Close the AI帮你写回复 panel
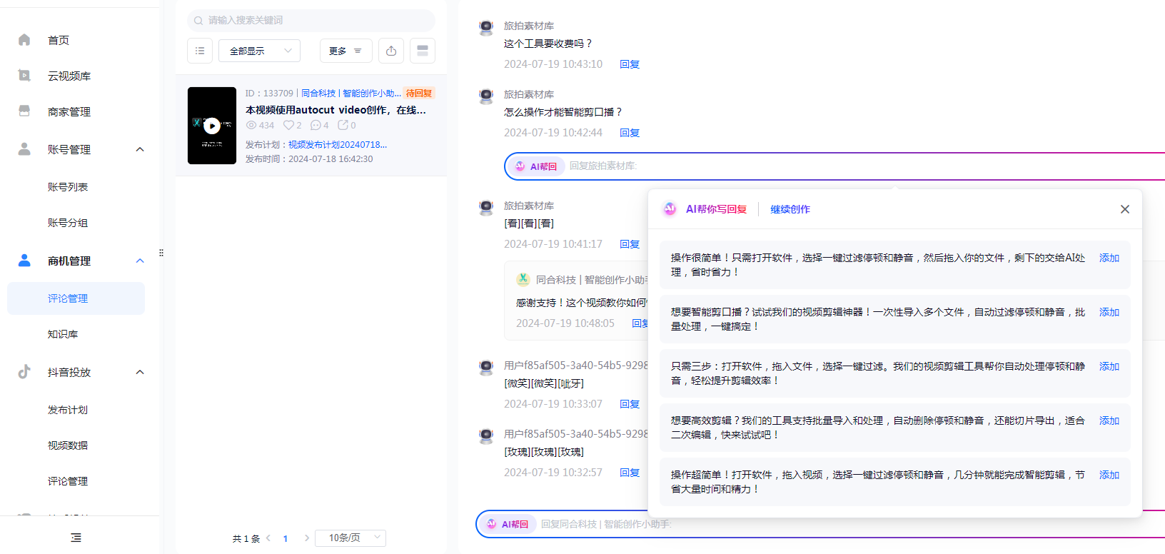The width and height of the screenshot is (1165, 554). point(1125,209)
